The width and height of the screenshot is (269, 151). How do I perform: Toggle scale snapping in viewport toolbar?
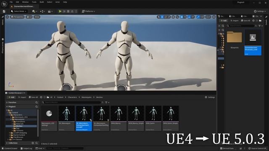tap(198, 17)
